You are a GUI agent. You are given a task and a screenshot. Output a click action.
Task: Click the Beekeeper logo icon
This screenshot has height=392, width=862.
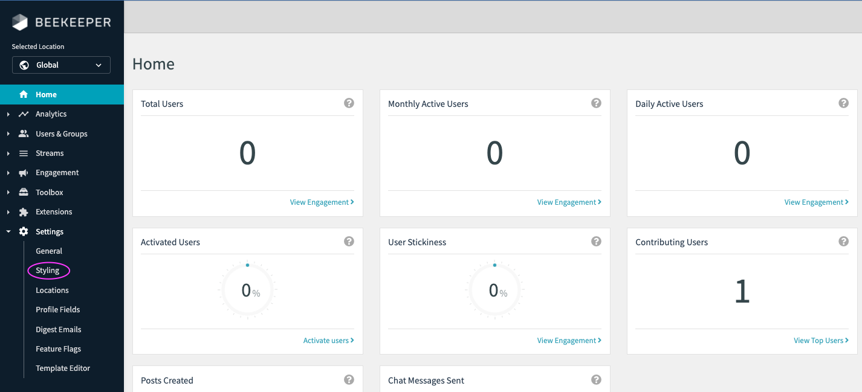(20, 22)
